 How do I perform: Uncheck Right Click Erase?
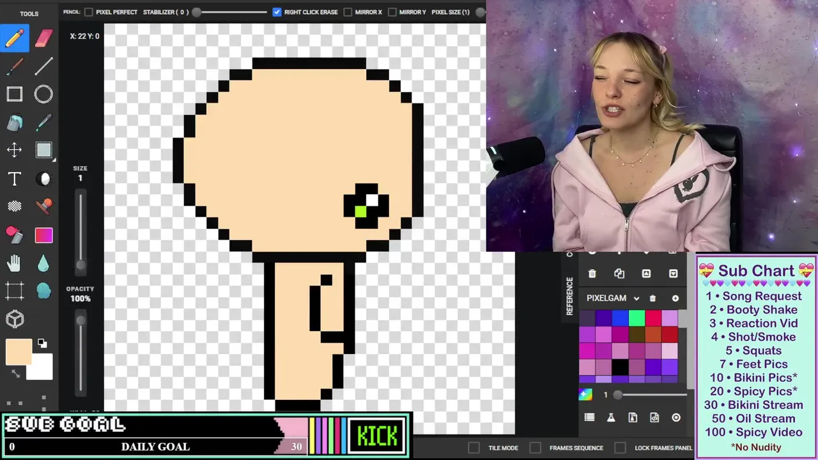tap(277, 12)
